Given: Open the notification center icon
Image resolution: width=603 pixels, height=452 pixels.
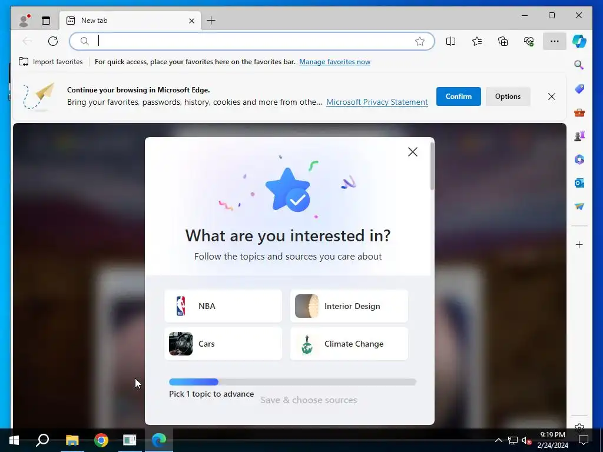Looking at the screenshot, I should point(584,440).
